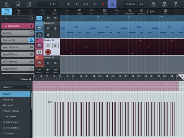Freeze track 1 snowflake icon
This screenshot has width=184, height=138.
(39, 35)
